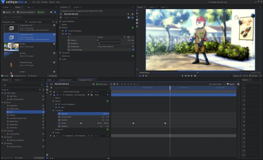Select the Text tool in viewer
The image size is (263, 160).
pos(137,17)
